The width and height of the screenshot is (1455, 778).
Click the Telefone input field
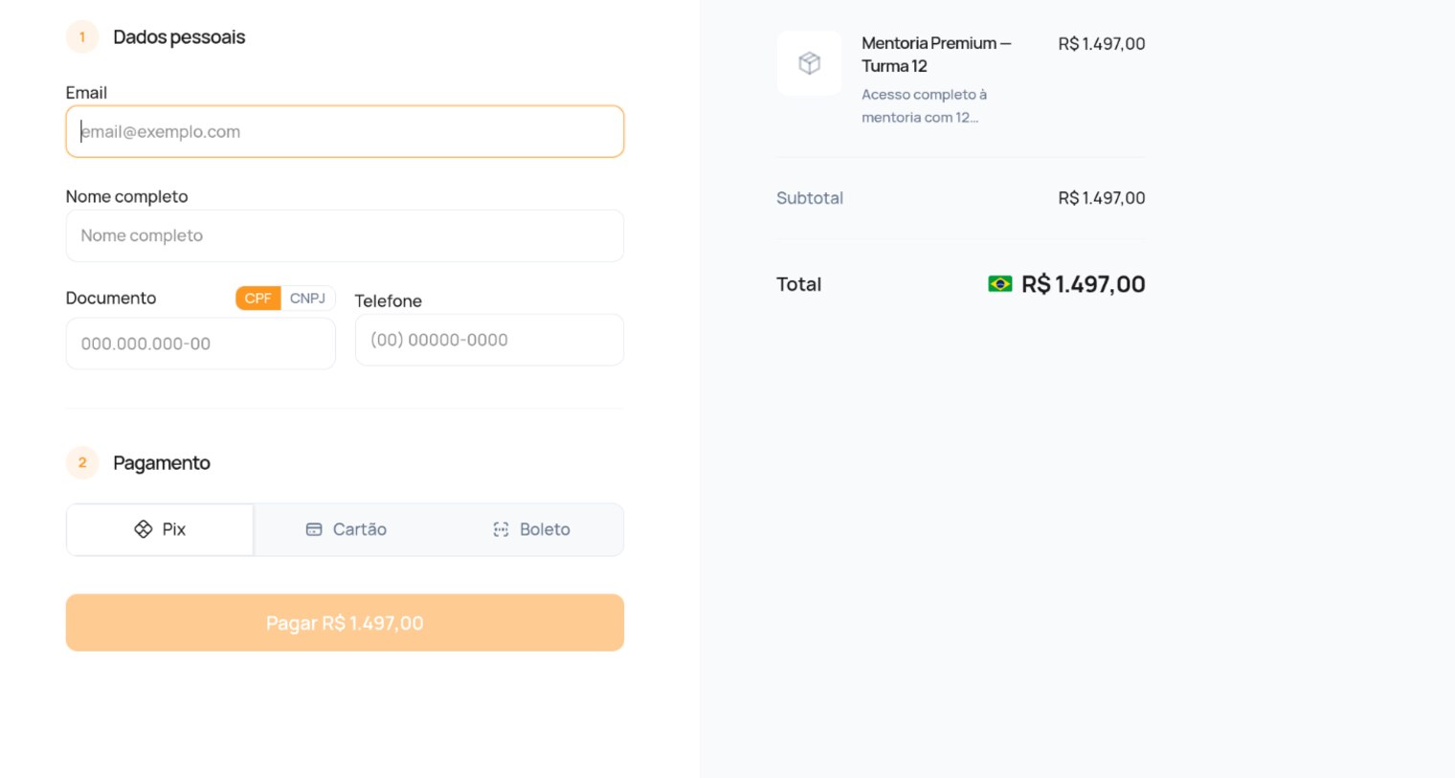[489, 340]
